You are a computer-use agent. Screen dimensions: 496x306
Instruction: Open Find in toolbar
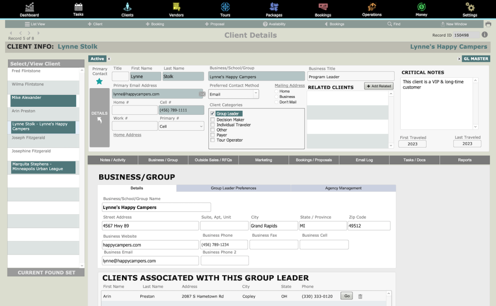(394, 24)
